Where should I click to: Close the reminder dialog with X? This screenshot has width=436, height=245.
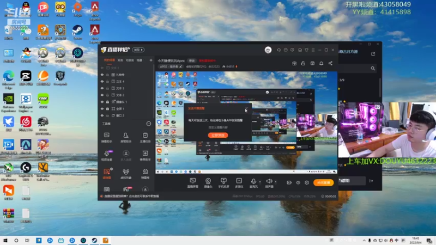coord(247,108)
